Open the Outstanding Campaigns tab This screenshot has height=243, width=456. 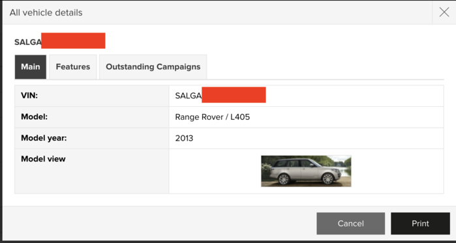(x=153, y=66)
